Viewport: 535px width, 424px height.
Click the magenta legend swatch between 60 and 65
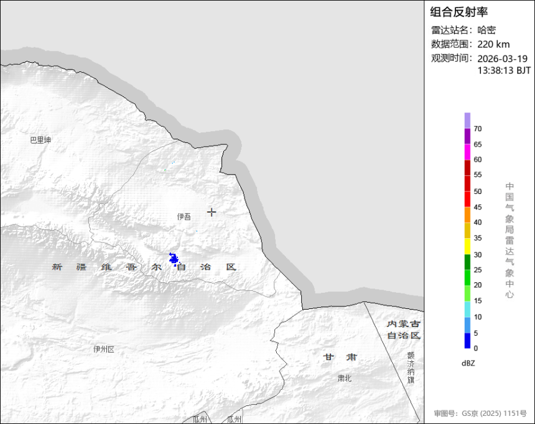(467, 152)
